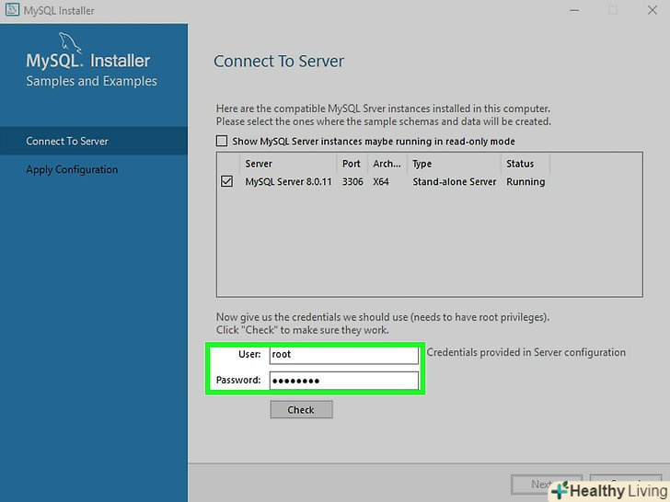The height and width of the screenshot is (502, 670).
Task: Sort by the Server column header
Action: (x=288, y=164)
